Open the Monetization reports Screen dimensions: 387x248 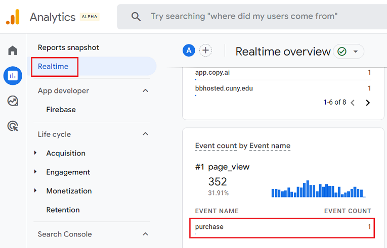pos(69,191)
